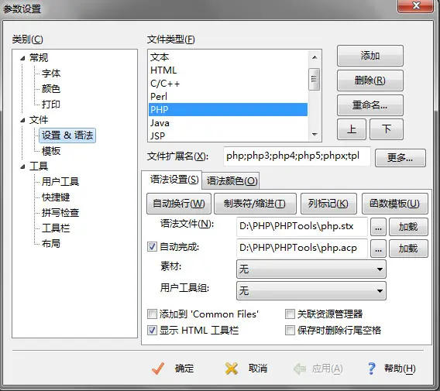The image size is (440, 391).
Task: Select C/C++ in file type list
Action: click(228, 84)
